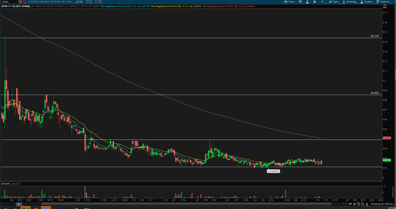Viewport: 396px width, 209px height.
Task: Click the dollar-sign price axis icon
Action: (367, 204)
